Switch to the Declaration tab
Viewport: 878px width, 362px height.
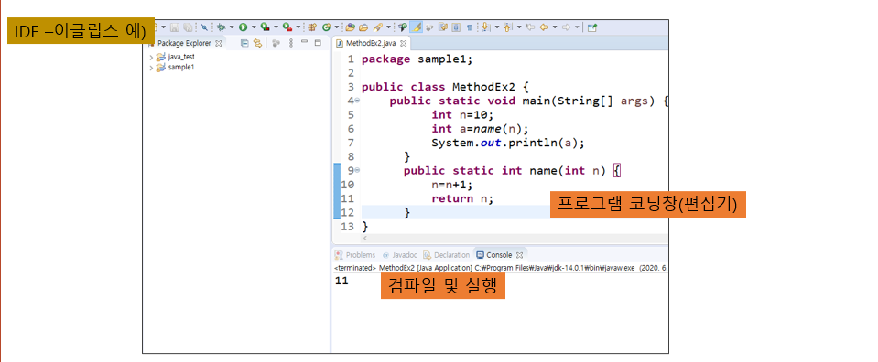point(446,254)
